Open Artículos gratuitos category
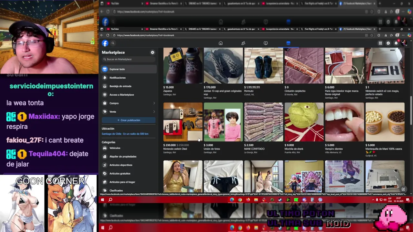 (129, 174)
